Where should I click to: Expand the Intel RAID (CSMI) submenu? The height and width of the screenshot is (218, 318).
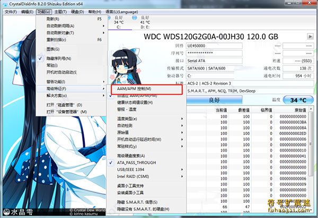[x=146, y=177]
